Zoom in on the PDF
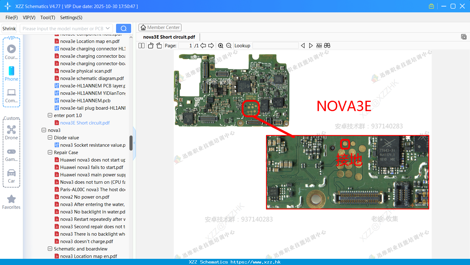The image size is (470, 265). click(x=221, y=46)
